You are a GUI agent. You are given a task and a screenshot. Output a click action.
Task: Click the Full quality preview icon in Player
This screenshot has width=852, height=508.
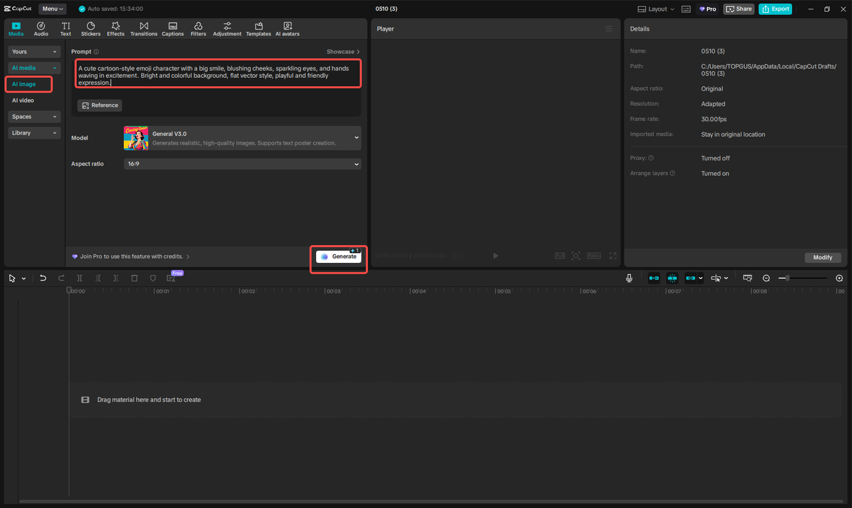(x=560, y=256)
